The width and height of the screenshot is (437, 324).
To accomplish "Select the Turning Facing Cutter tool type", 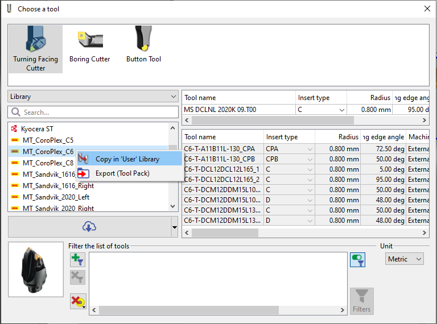I will (x=35, y=49).
